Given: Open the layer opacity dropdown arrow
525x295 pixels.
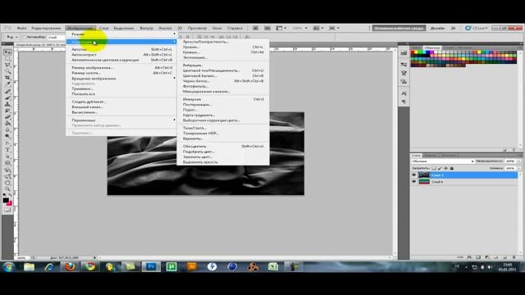Looking at the screenshot, I should point(519,161).
